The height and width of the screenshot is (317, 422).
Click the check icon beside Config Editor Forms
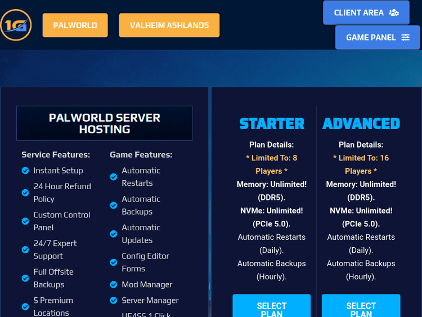(114, 262)
